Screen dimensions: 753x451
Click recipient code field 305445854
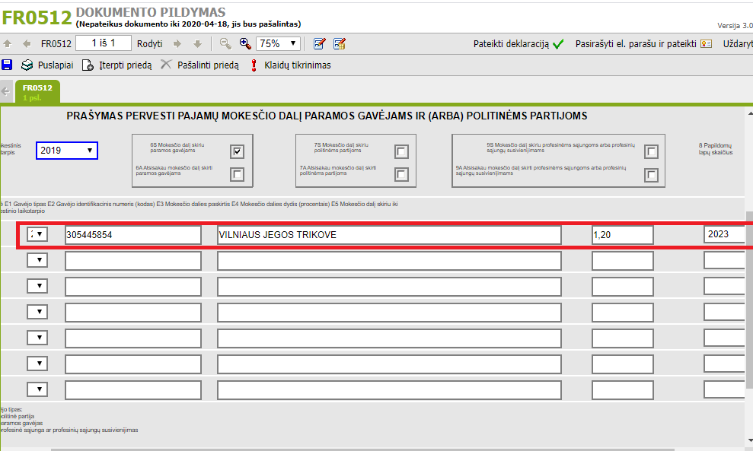coord(133,235)
